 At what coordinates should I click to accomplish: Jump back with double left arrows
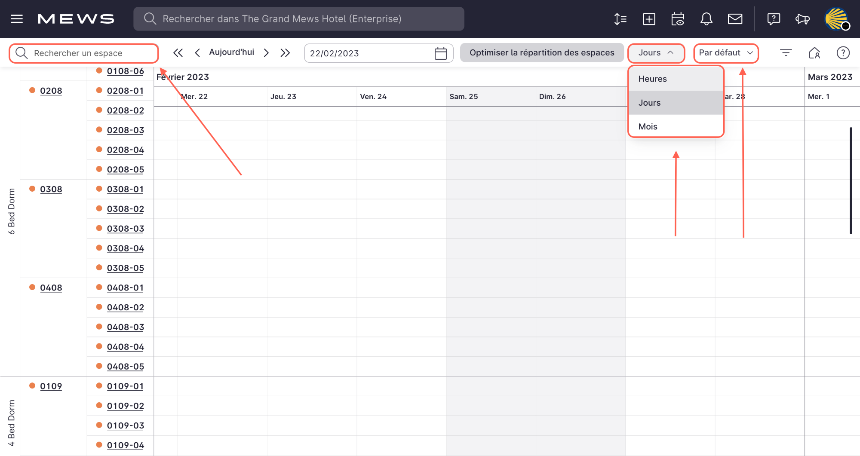coord(178,53)
